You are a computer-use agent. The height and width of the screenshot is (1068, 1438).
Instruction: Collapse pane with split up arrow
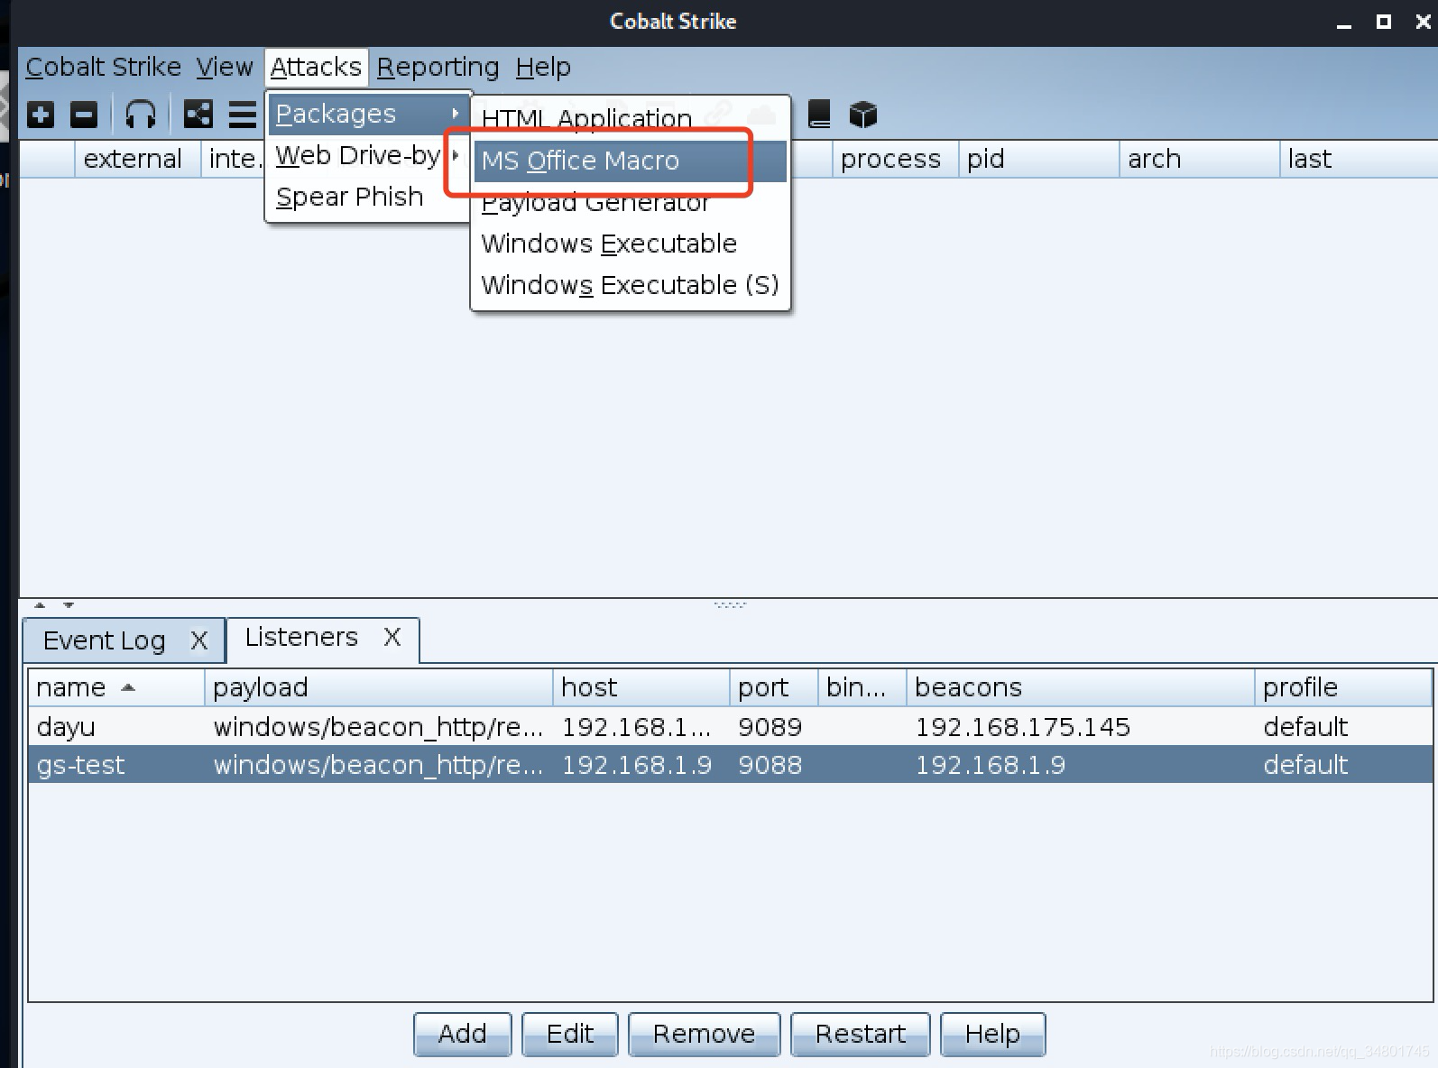(40, 605)
